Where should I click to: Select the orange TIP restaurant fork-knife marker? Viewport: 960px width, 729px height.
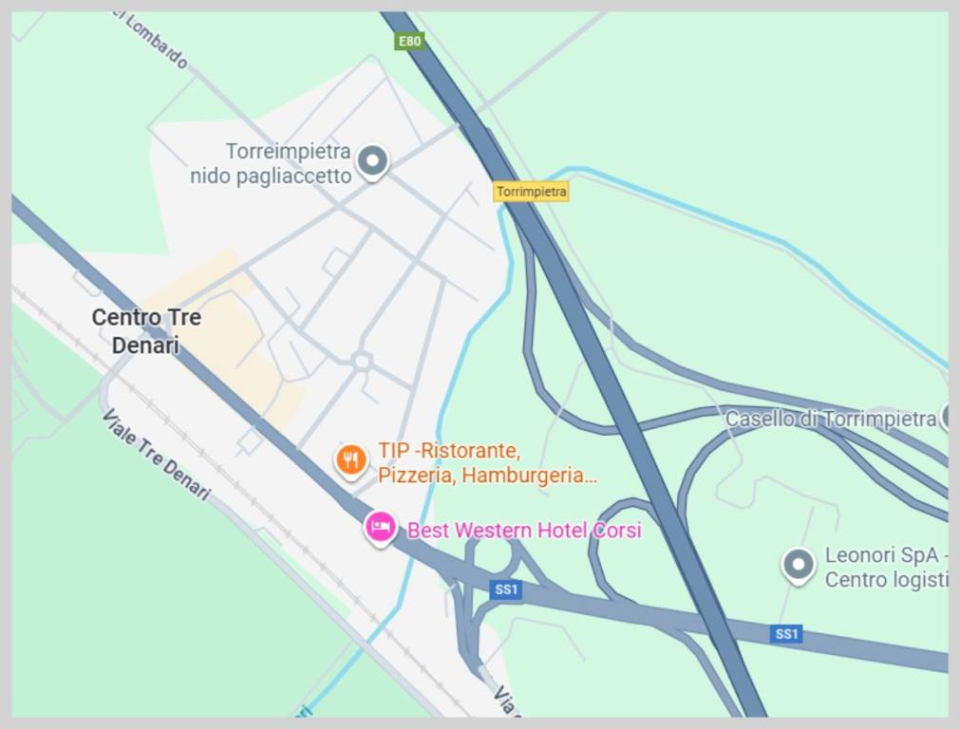click(x=350, y=461)
